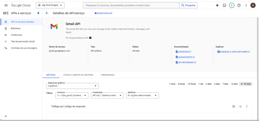Open the Credentials filter dropdown
259x121 pixels.
[107, 95]
